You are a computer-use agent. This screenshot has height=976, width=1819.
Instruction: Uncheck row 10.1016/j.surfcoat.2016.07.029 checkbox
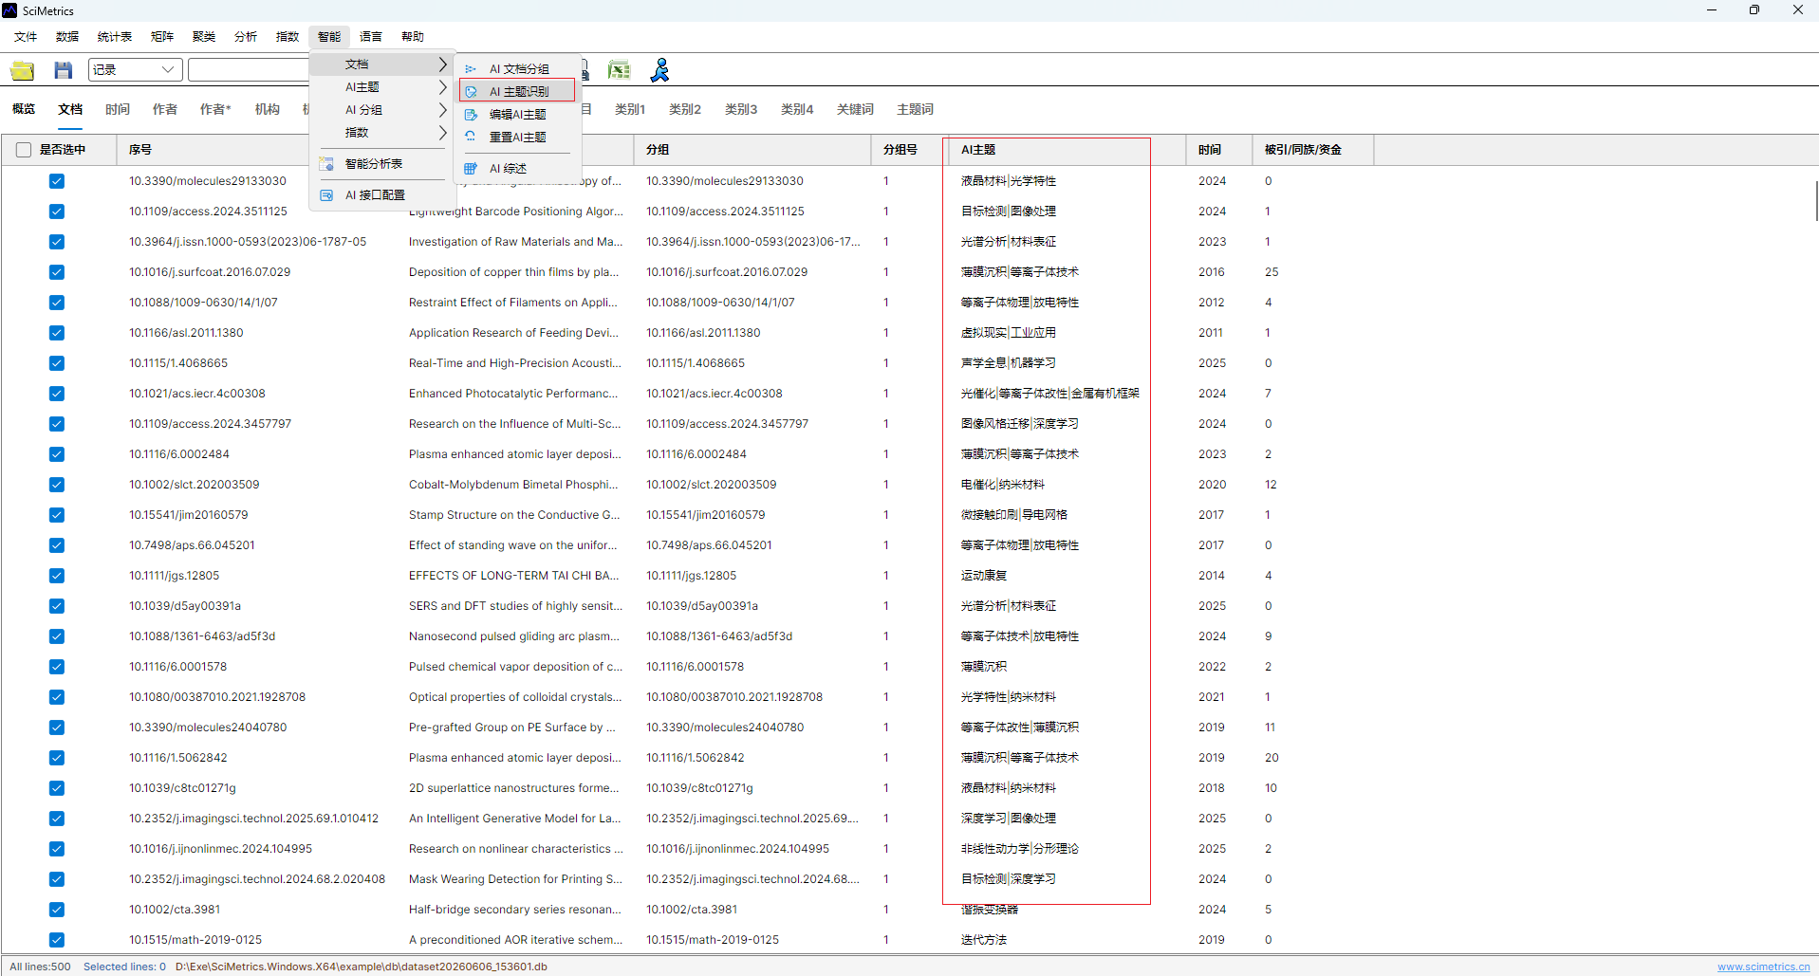click(57, 272)
